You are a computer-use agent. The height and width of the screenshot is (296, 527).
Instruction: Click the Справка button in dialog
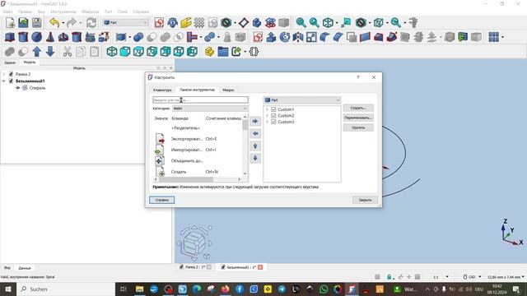pyautogui.click(x=161, y=200)
